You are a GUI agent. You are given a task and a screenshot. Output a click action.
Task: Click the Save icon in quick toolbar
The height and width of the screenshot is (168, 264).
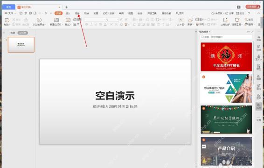click(x=21, y=13)
